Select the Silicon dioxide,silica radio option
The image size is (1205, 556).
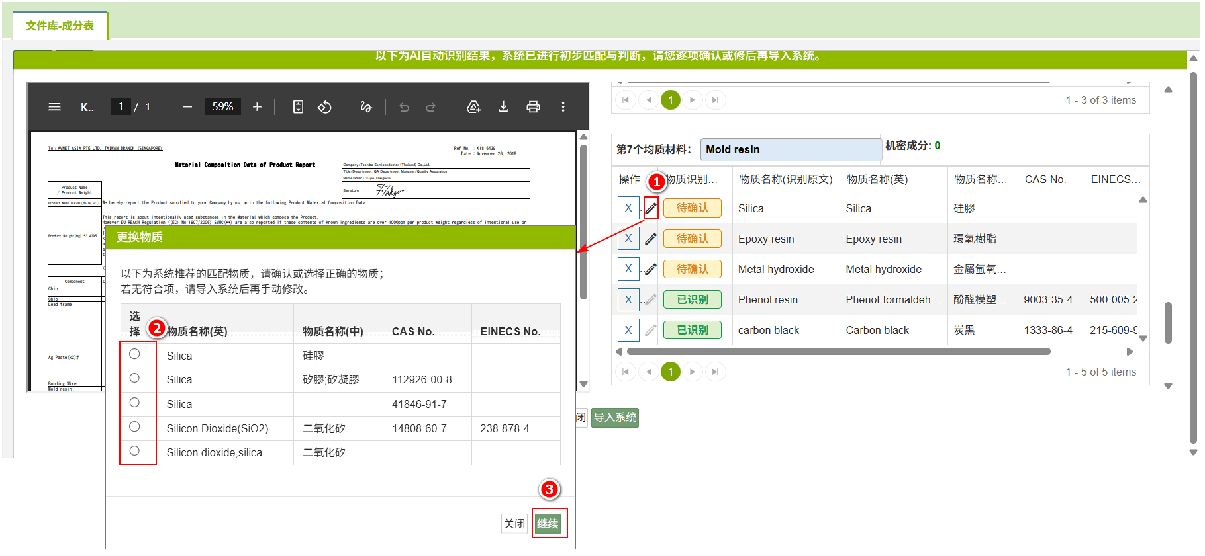tap(134, 451)
